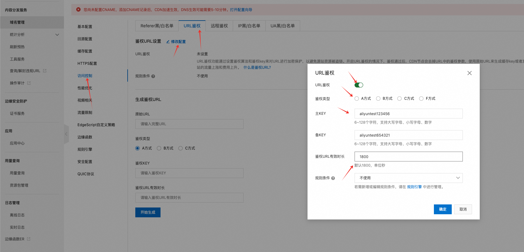Image resolution: width=524 pixels, height=252 pixels.
Task: Click 确定 button in dialog
Action: (x=443, y=209)
